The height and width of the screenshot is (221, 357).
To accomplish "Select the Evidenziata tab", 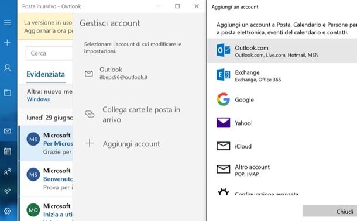I will (46, 74).
